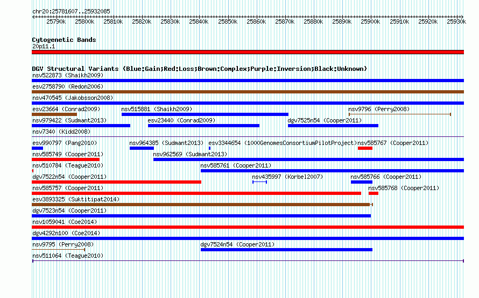Image resolution: width=479 pixels, height=298 pixels.
Task: Click the dgv4292n100 (Coe2014) label
Action: (x=66, y=233)
